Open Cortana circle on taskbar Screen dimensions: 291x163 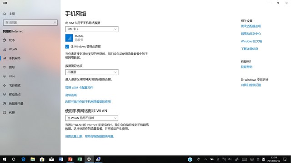pyautogui.click(x=14, y=159)
